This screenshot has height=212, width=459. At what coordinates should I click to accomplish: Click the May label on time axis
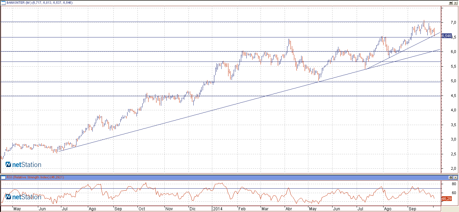(x=17, y=209)
